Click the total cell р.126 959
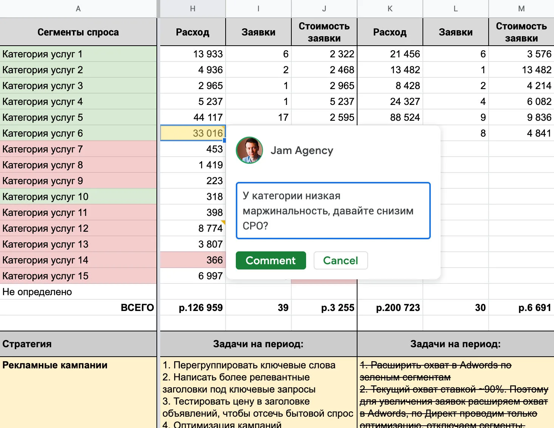 [193, 308]
